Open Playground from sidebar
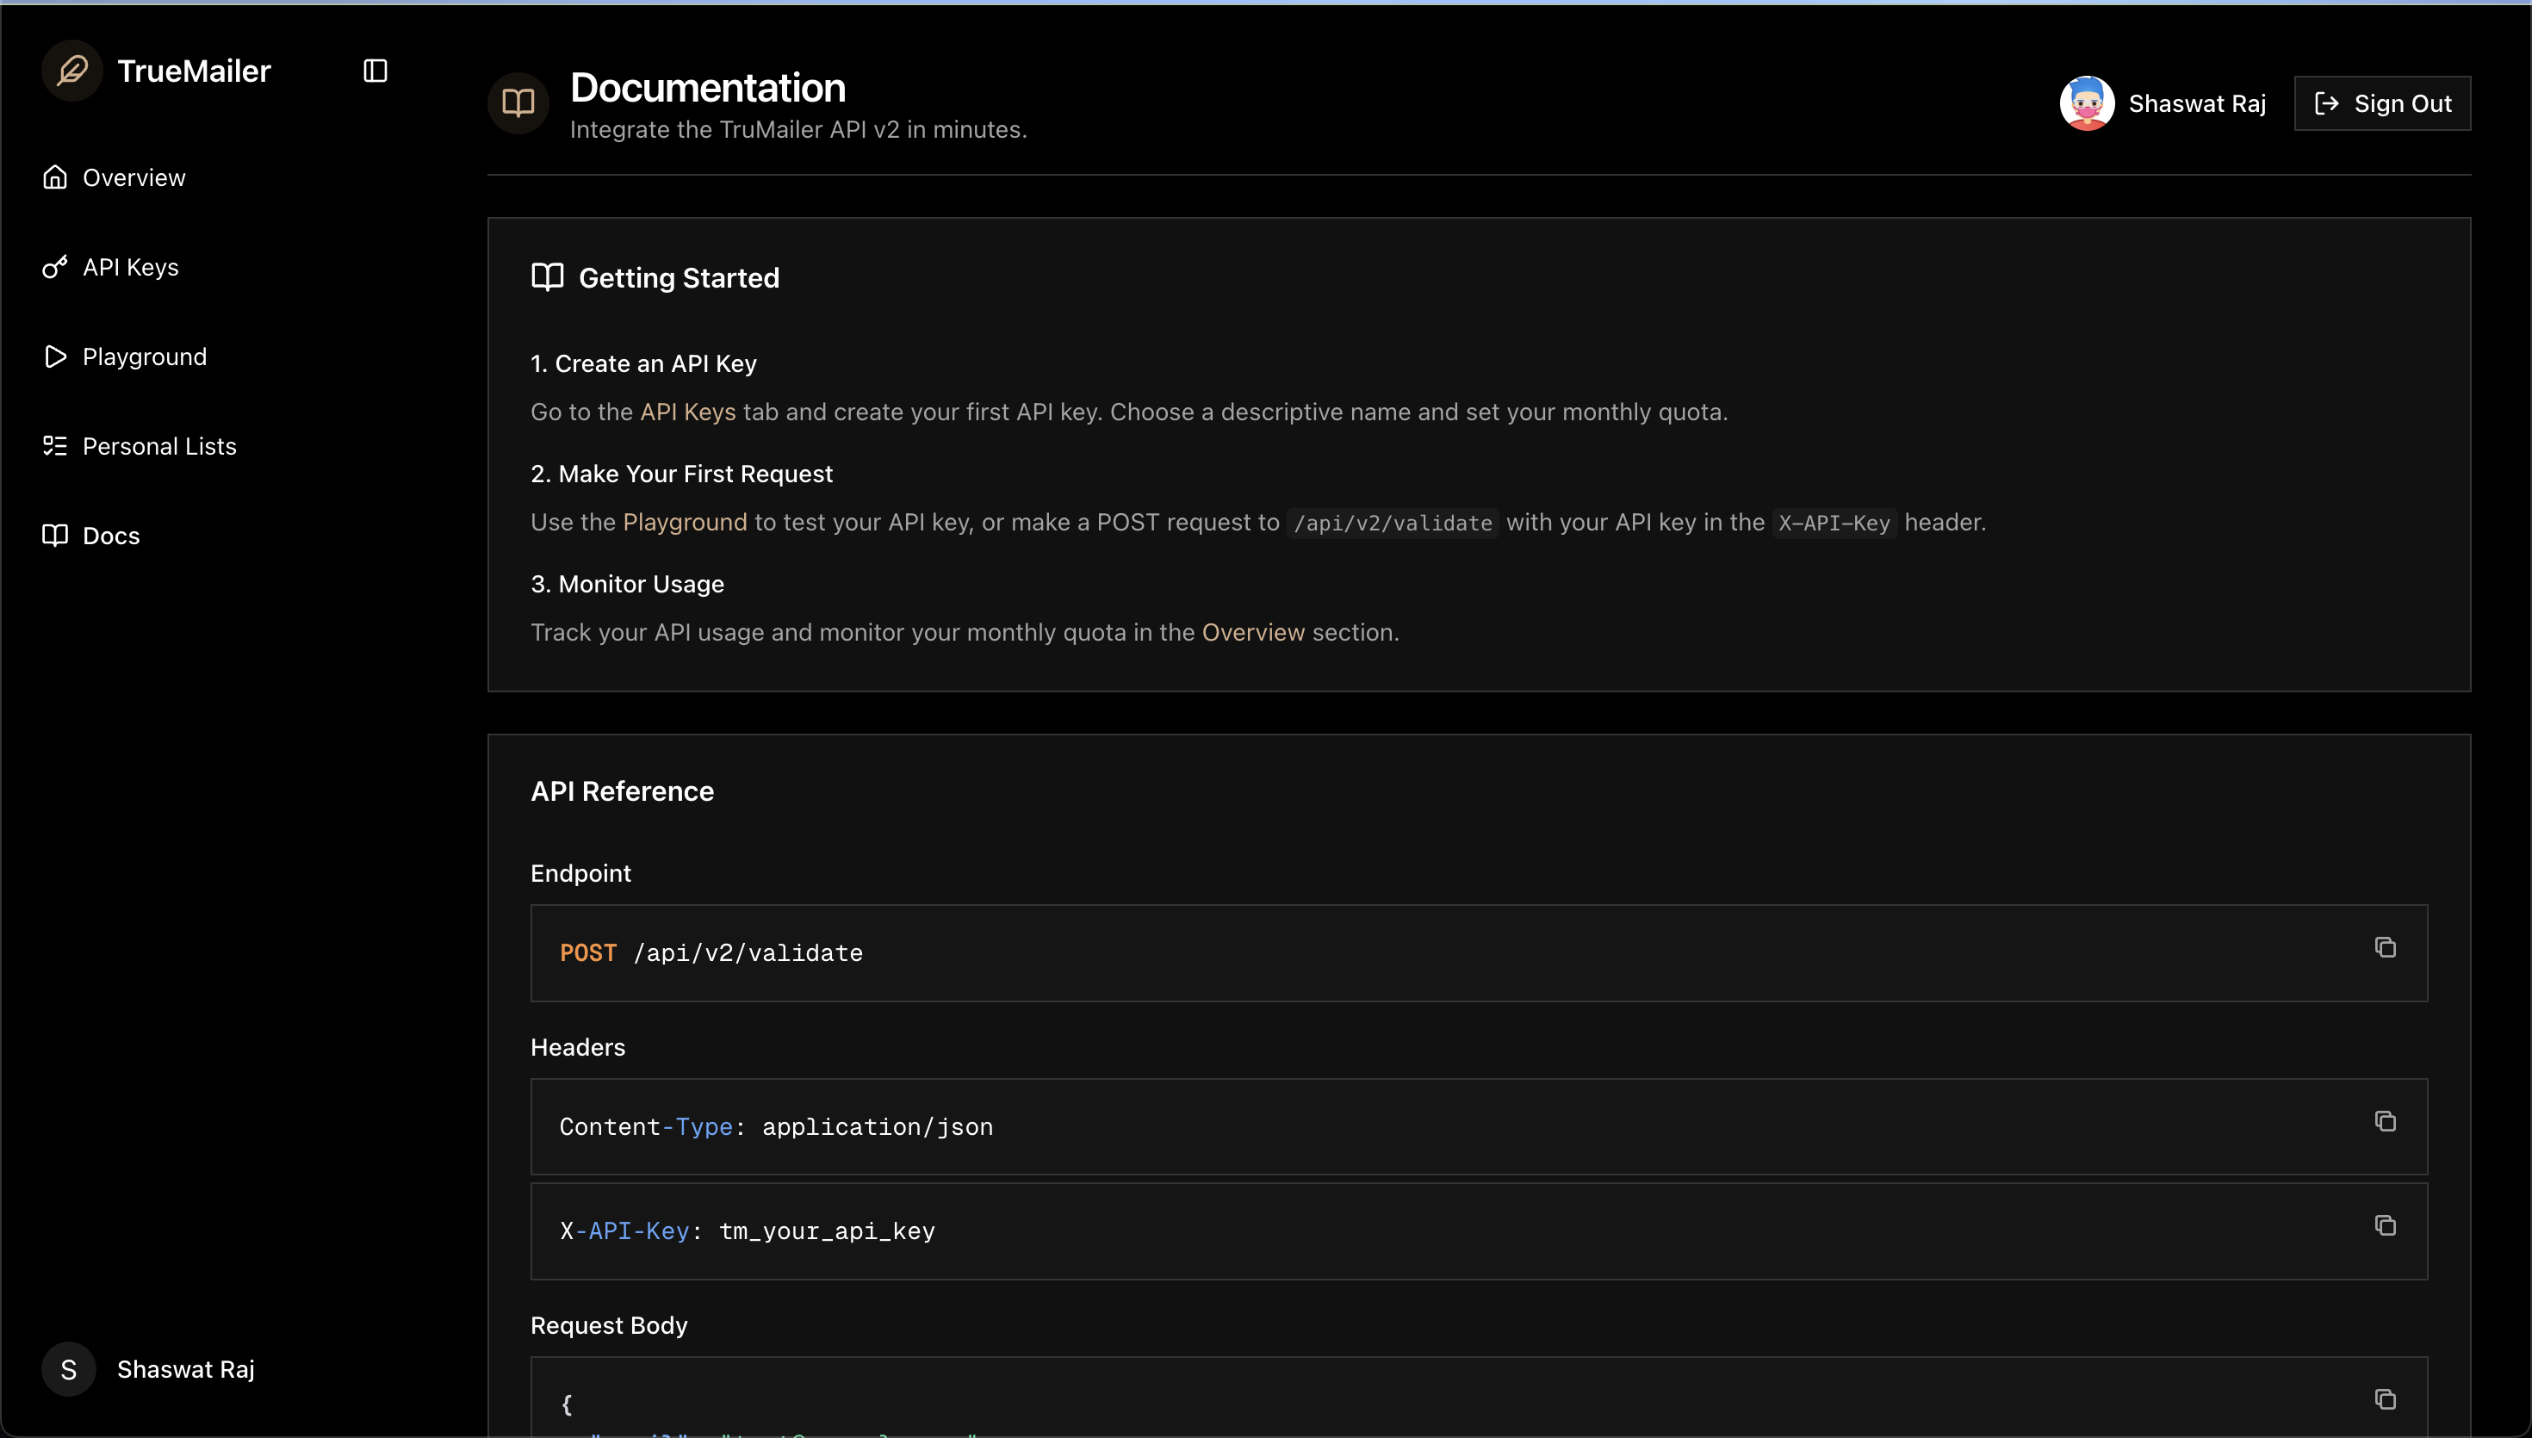The image size is (2532, 1438). pos(144,356)
